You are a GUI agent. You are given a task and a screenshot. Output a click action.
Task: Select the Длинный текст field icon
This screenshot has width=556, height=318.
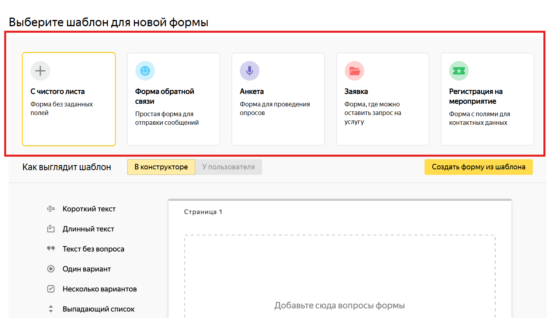coord(50,229)
